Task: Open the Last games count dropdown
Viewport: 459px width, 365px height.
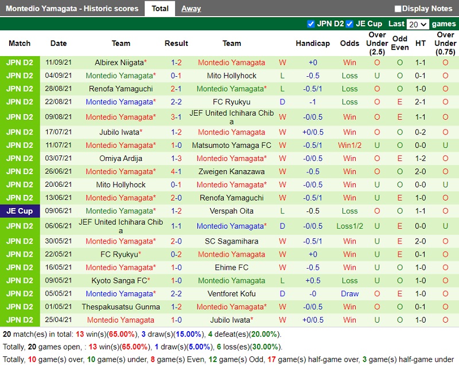Action: 417,24
